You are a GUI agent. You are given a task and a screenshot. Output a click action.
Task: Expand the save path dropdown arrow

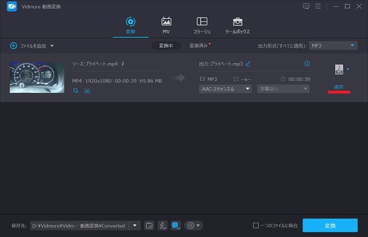(135, 226)
